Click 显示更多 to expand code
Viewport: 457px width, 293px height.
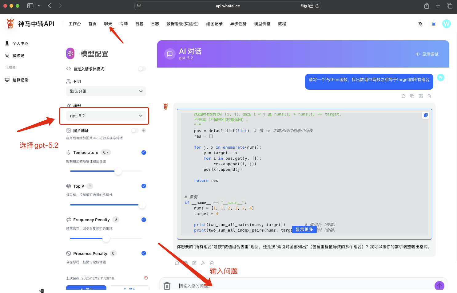coord(304,229)
